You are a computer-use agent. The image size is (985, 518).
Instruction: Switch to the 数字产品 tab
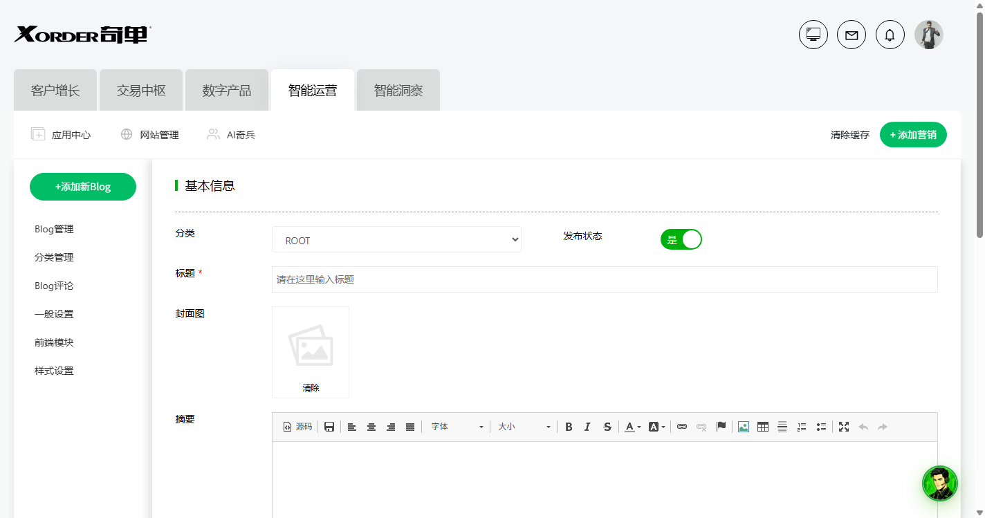click(227, 90)
